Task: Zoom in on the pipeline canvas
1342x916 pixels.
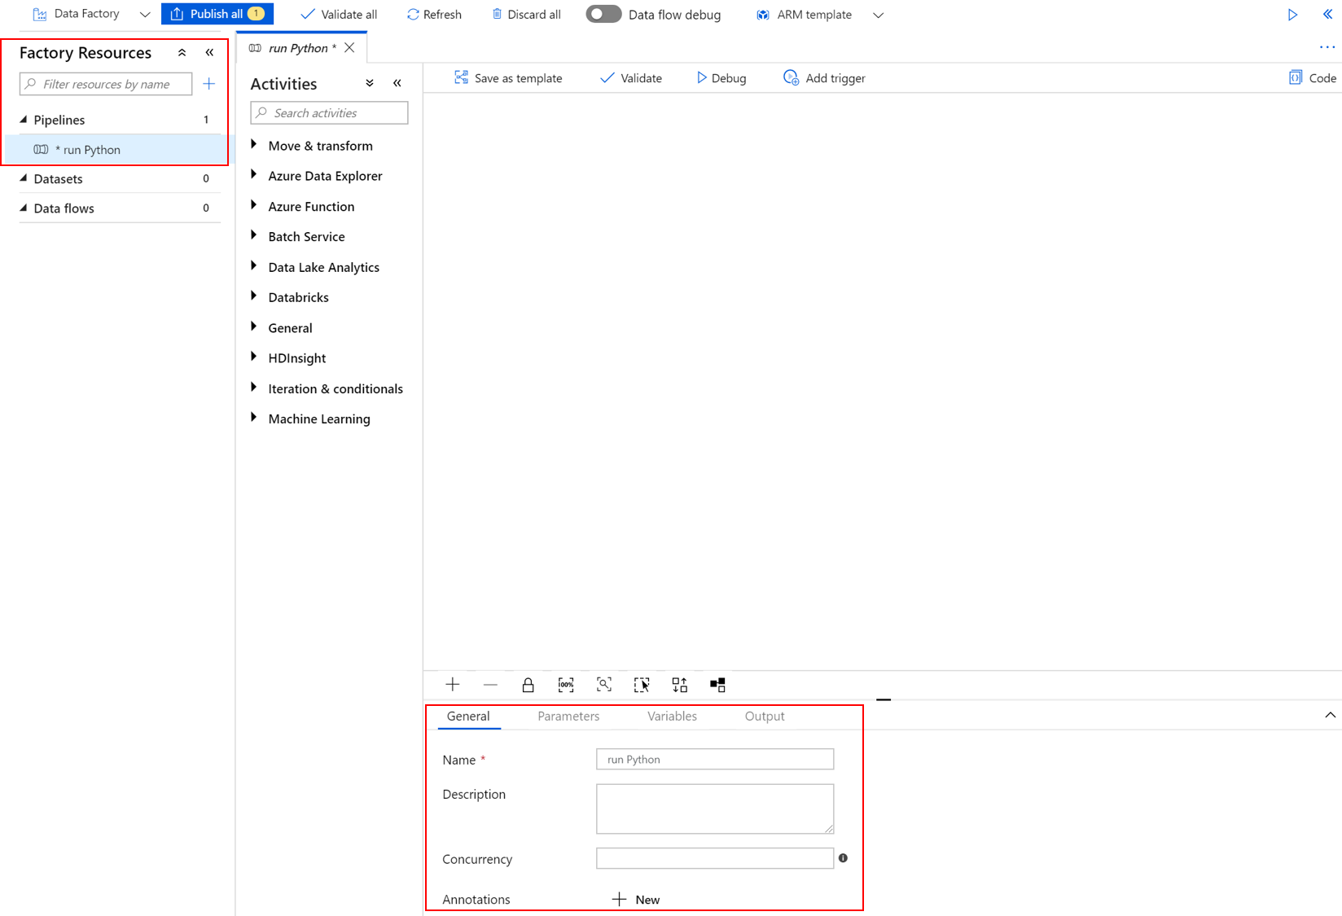Action: click(x=453, y=685)
